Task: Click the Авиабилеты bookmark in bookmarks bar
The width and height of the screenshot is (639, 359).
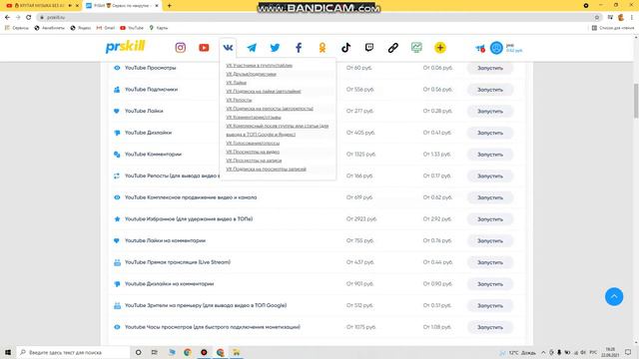Action: 49,28
